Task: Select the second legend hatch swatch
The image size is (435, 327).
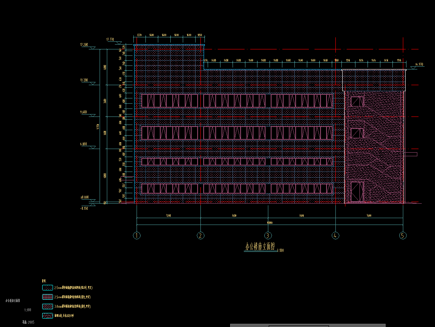Action: tap(47, 297)
